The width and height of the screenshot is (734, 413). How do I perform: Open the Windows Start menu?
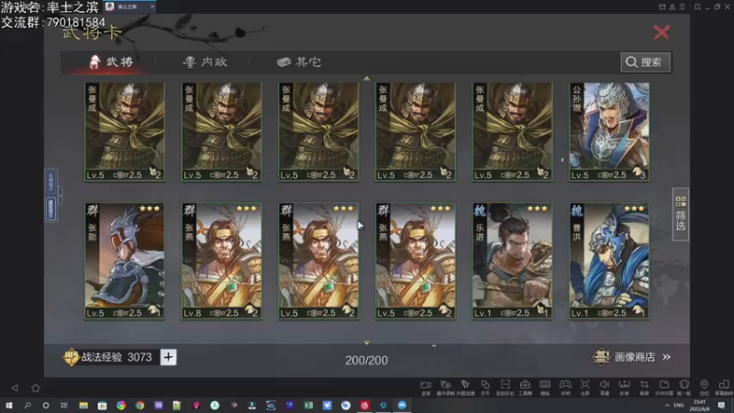[x=9, y=406]
